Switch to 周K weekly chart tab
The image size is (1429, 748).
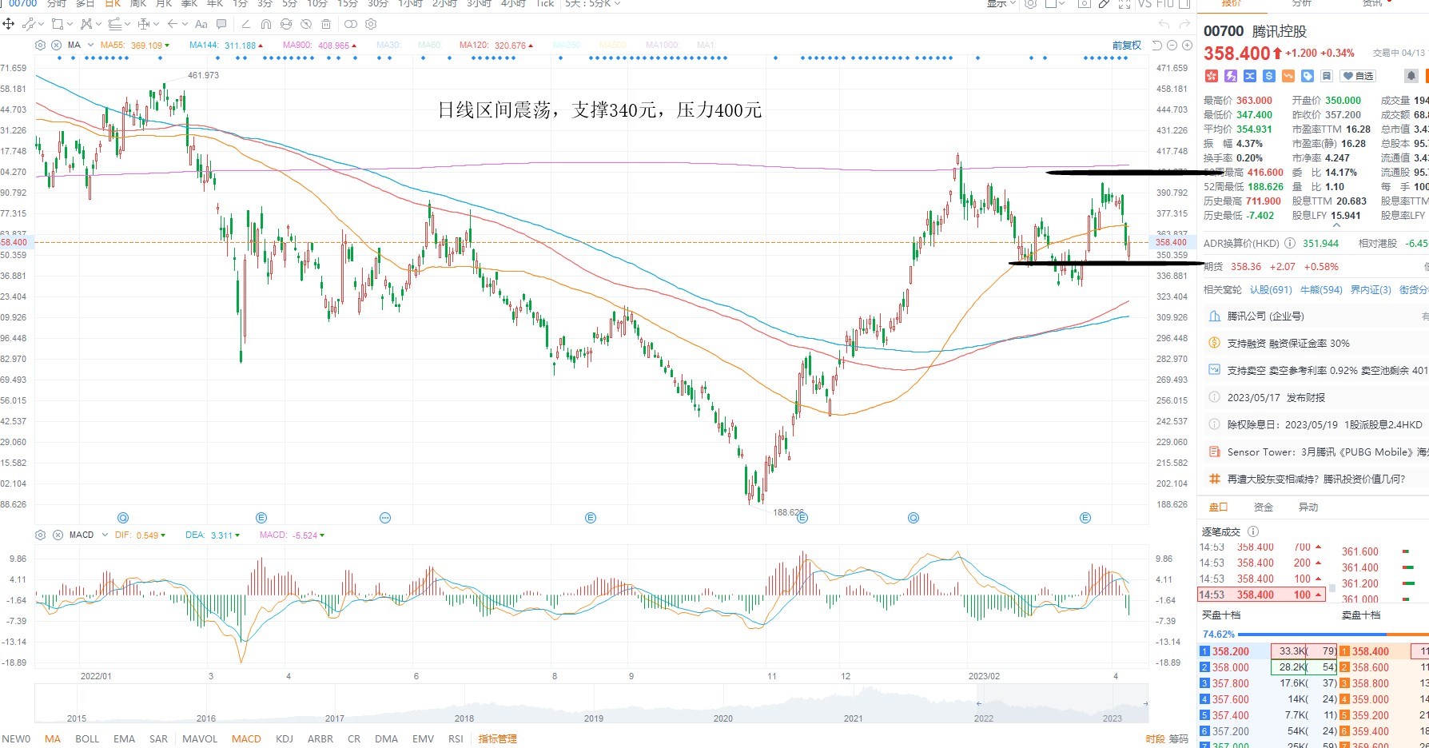(x=138, y=4)
